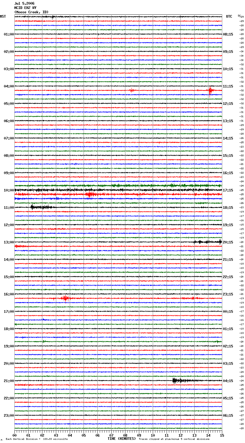Select the '04:00' MST hour label
The image size is (245, 443).
click(x=9, y=86)
